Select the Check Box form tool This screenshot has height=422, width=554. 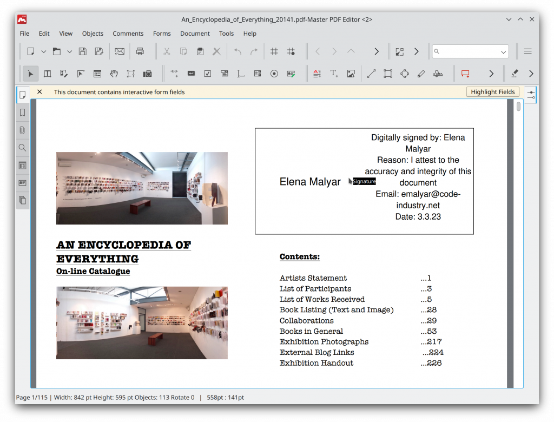(208, 74)
